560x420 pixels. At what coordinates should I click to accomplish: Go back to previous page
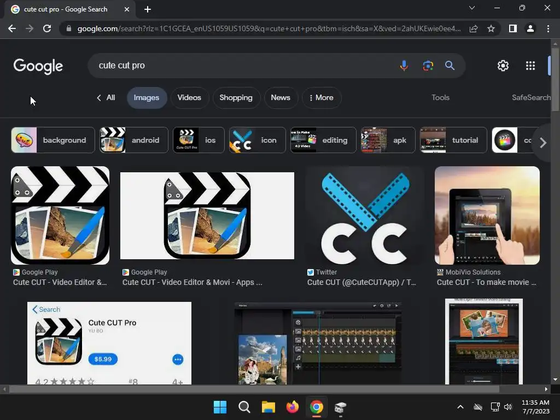(12, 28)
